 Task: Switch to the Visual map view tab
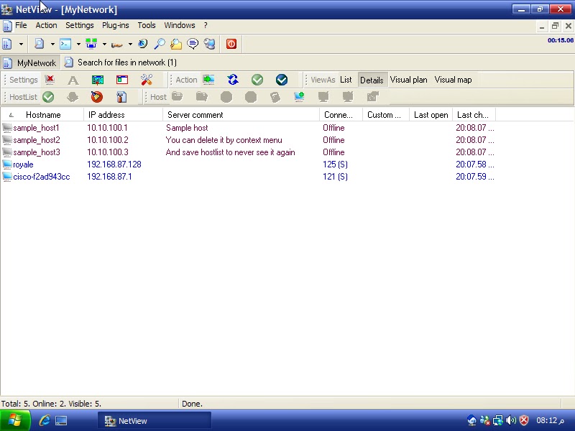(x=453, y=80)
